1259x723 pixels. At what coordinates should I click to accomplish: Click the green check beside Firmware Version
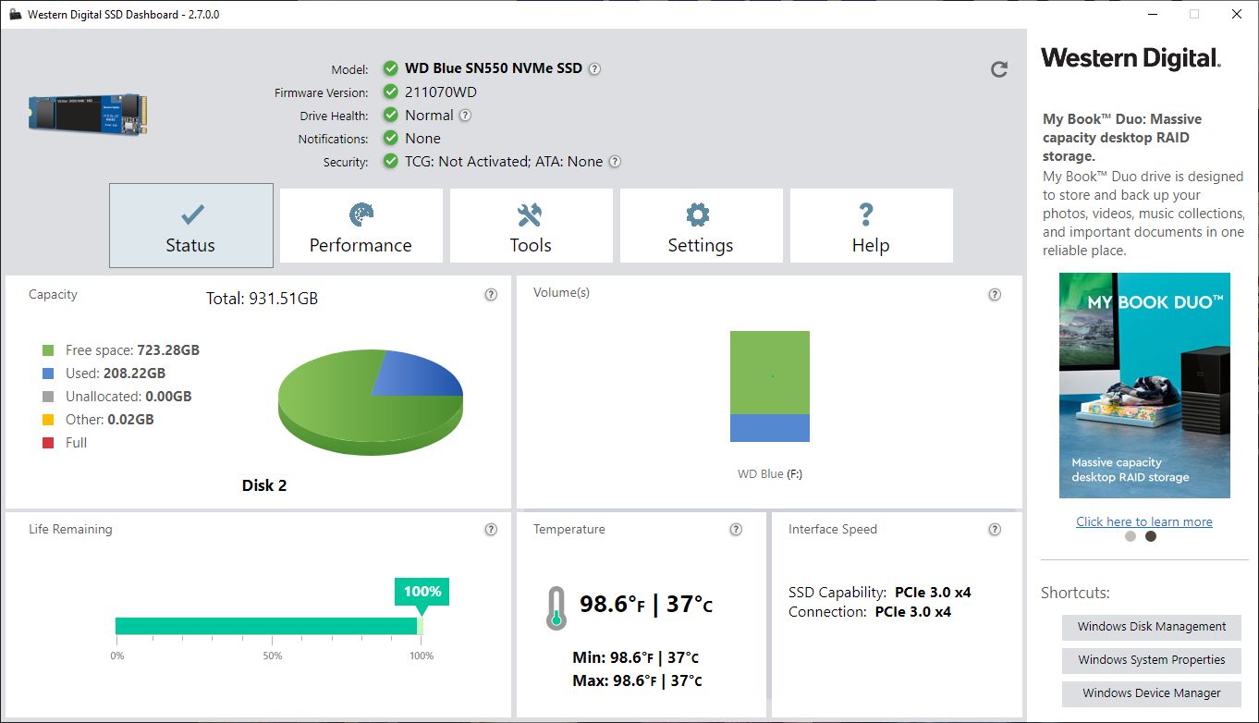point(390,92)
